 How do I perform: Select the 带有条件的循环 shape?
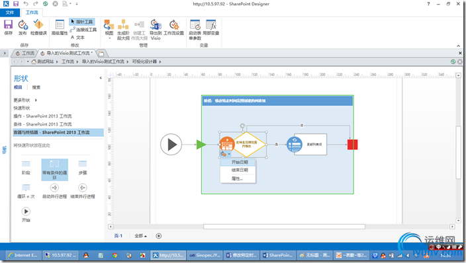pos(55,170)
